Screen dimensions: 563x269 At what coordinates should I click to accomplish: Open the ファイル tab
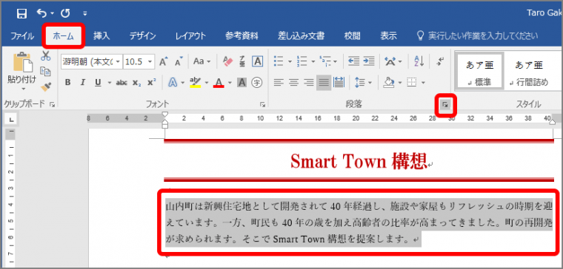point(22,35)
